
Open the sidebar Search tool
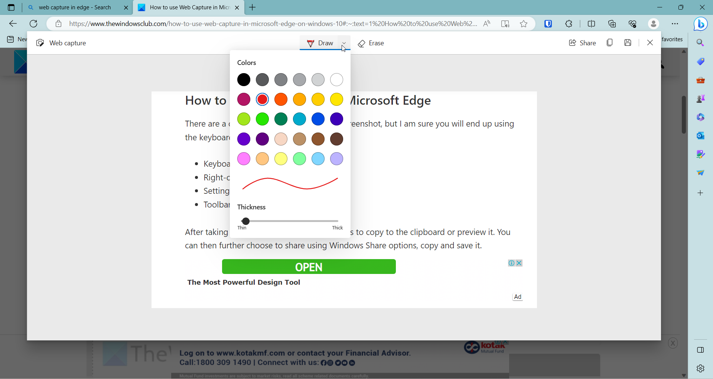(x=700, y=43)
